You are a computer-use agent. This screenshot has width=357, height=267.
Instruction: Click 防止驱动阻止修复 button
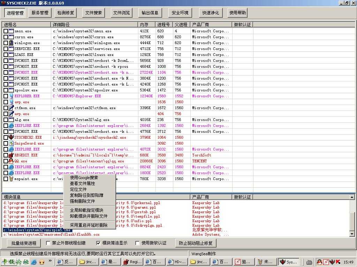point(196,243)
